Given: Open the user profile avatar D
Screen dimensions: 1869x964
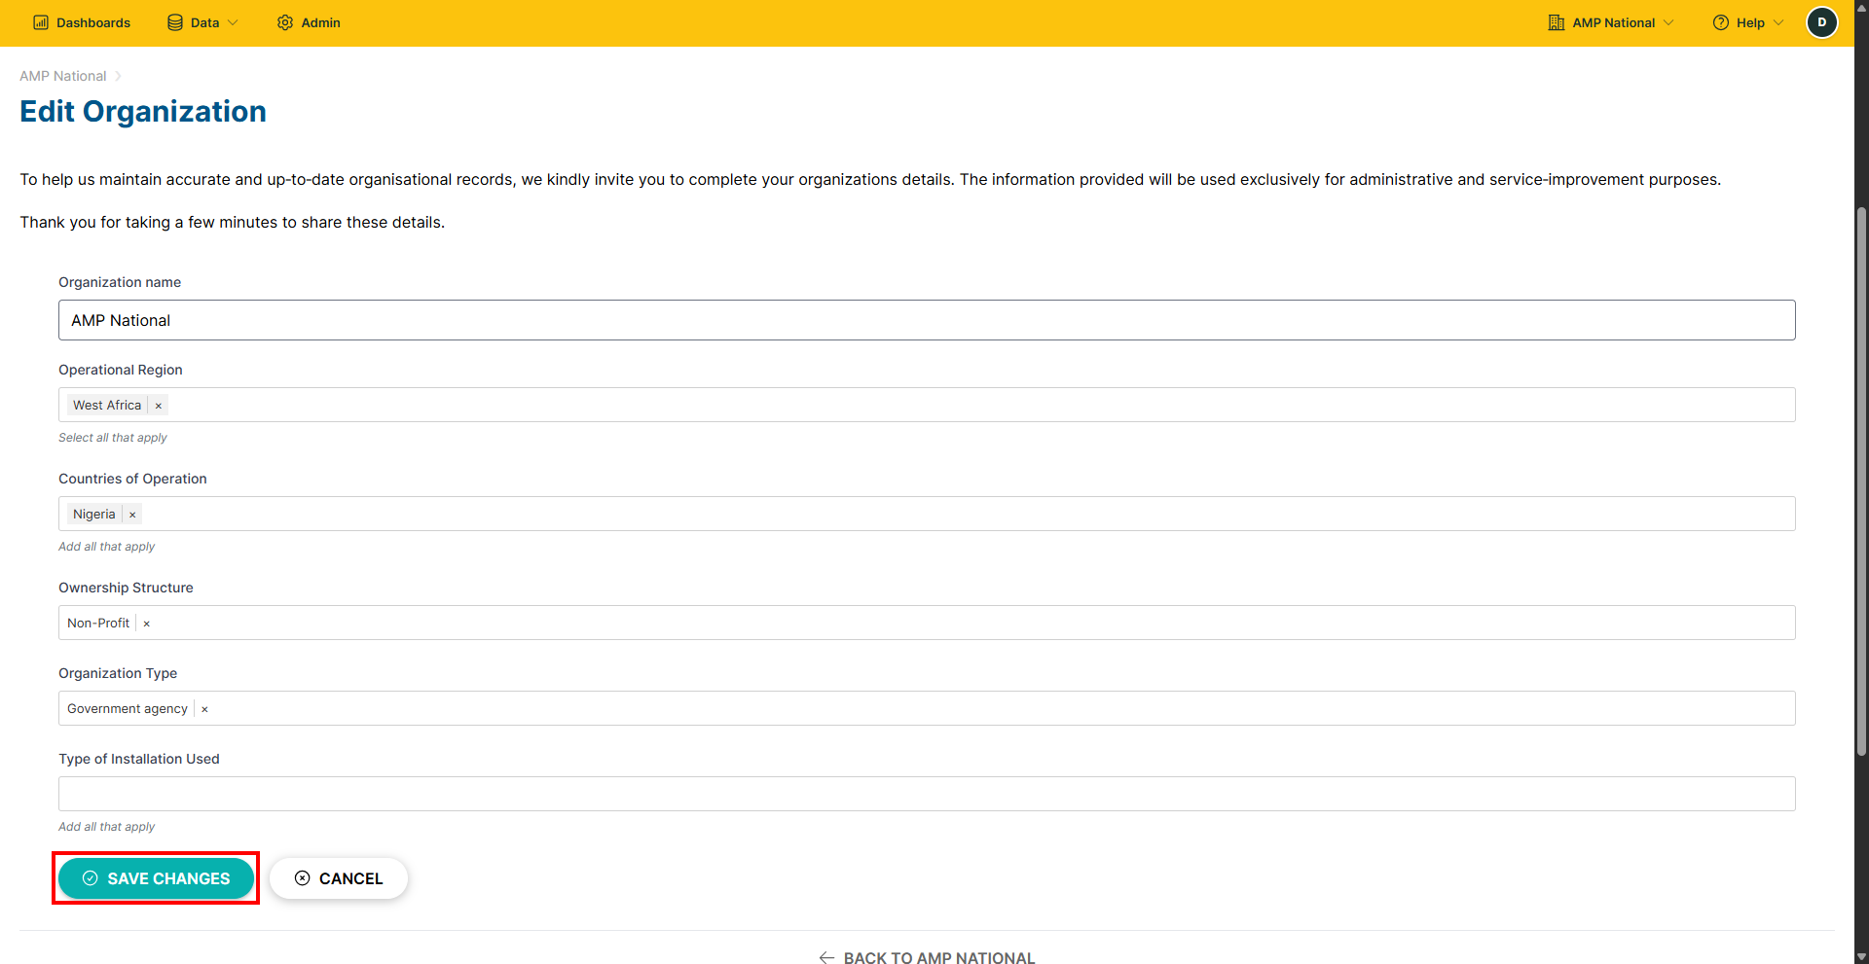Looking at the screenshot, I should pyautogui.click(x=1822, y=22).
